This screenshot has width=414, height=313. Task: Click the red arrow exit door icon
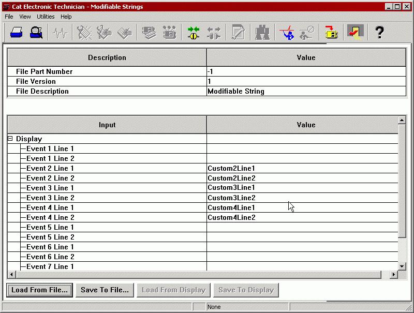[x=356, y=32]
